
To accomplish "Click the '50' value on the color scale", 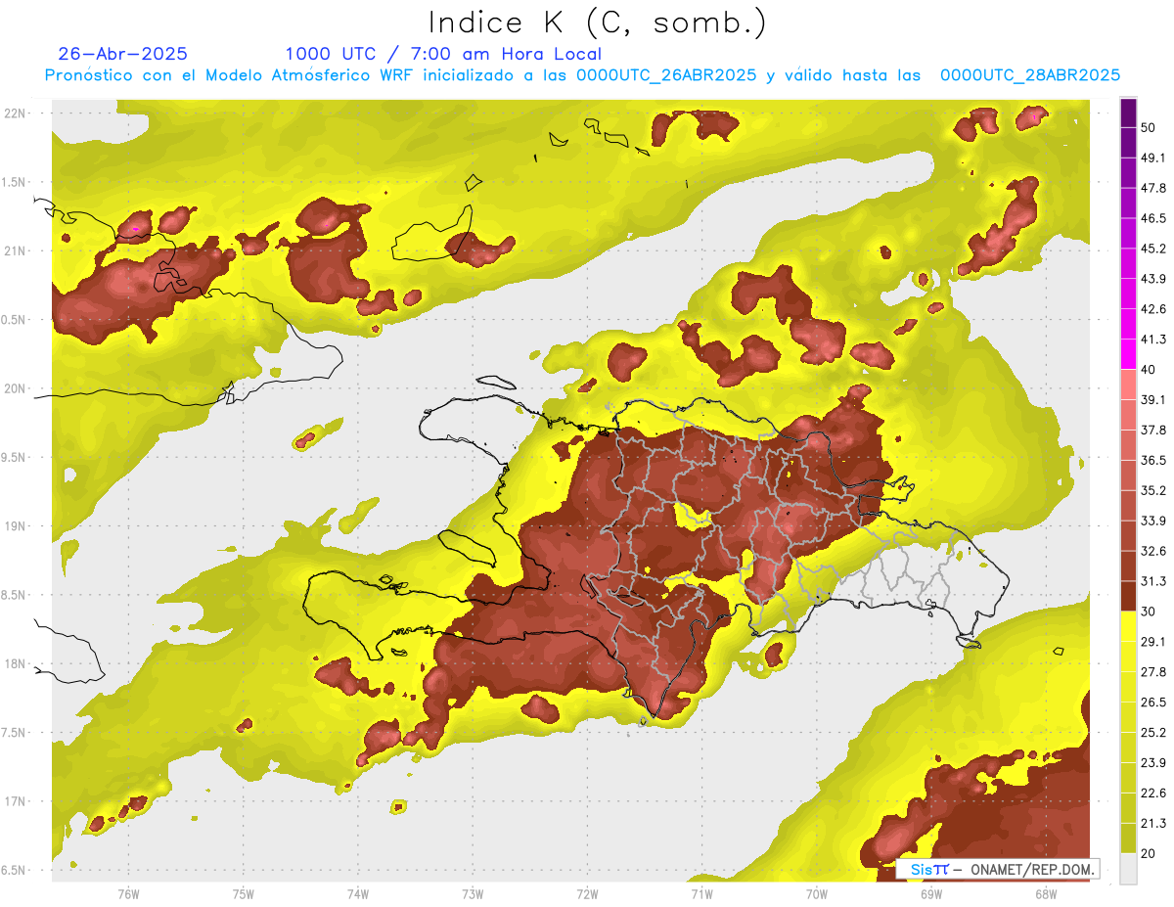I will click(1149, 127).
